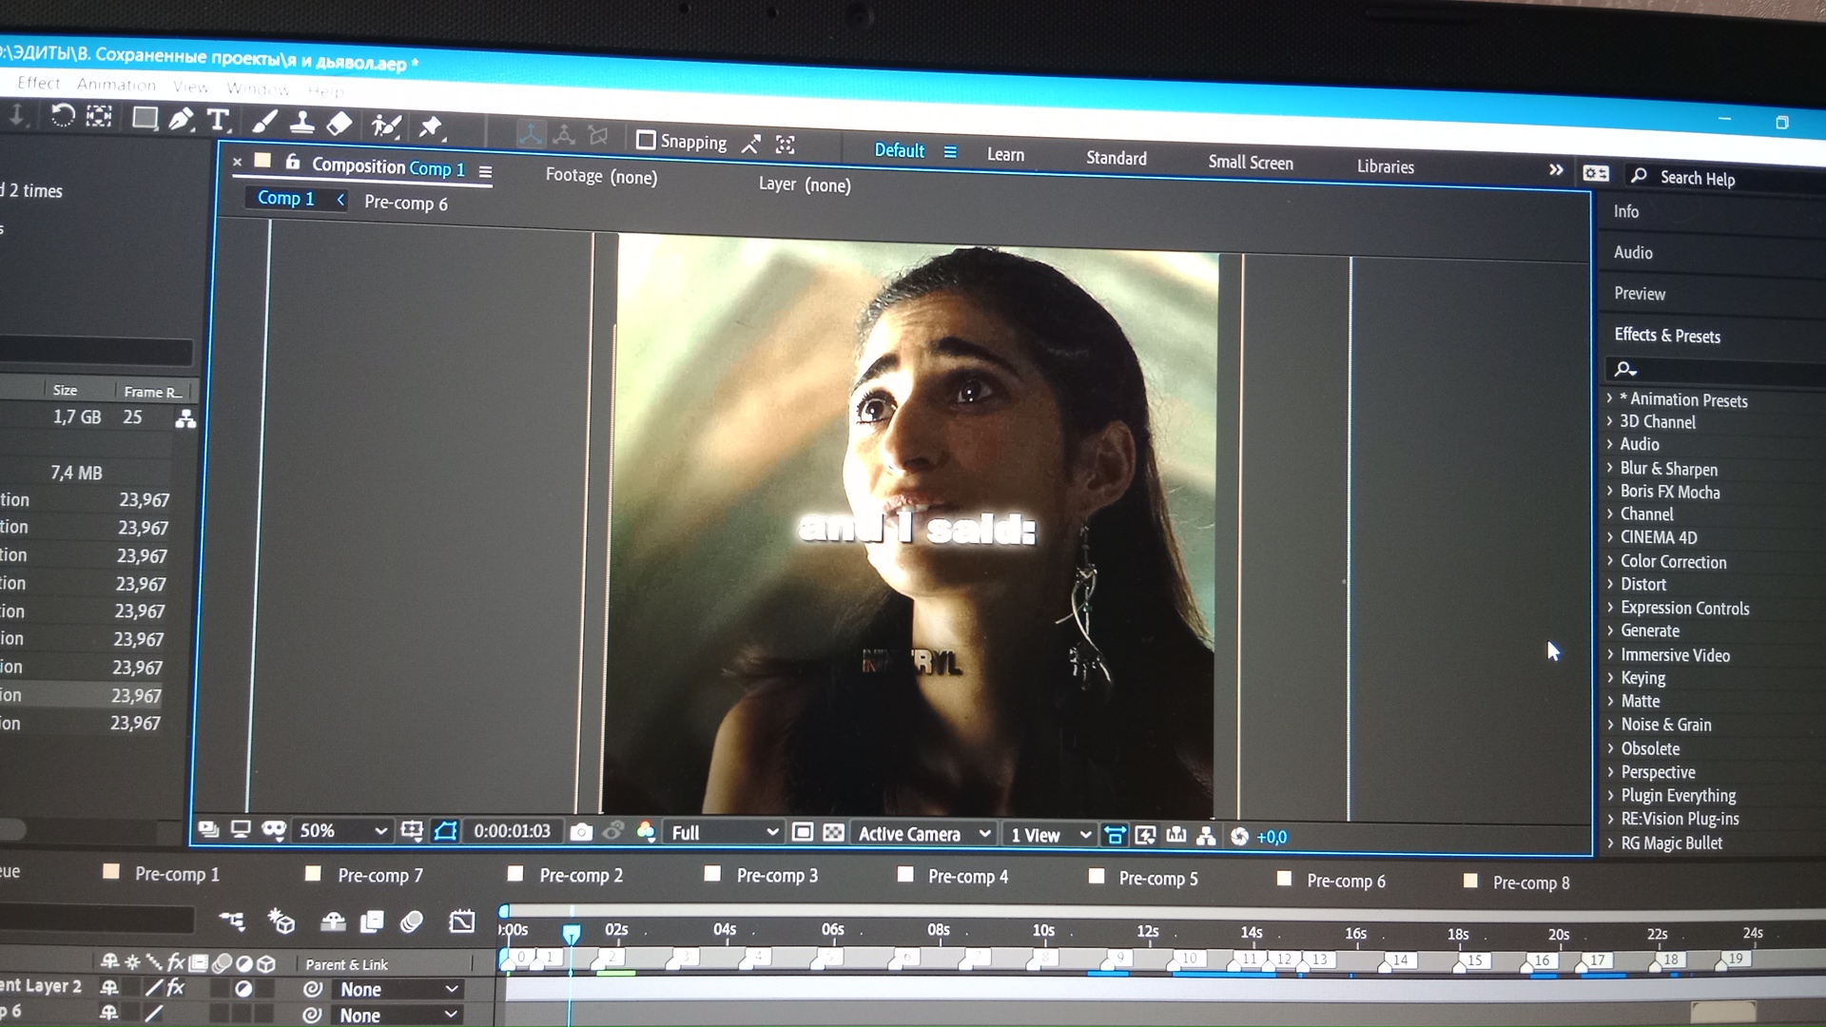Click the always preview this view icon
The image size is (1826, 1027).
pos(208,829)
